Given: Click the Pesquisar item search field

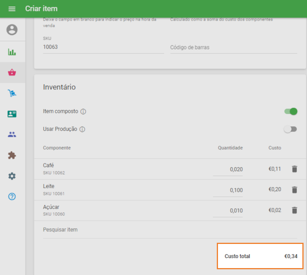Looking at the screenshot, I should tap(170, 230).
